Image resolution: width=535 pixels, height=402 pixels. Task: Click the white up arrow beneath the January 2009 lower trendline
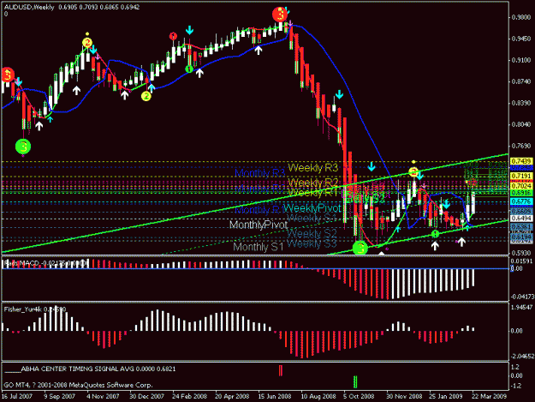[435, 246]
